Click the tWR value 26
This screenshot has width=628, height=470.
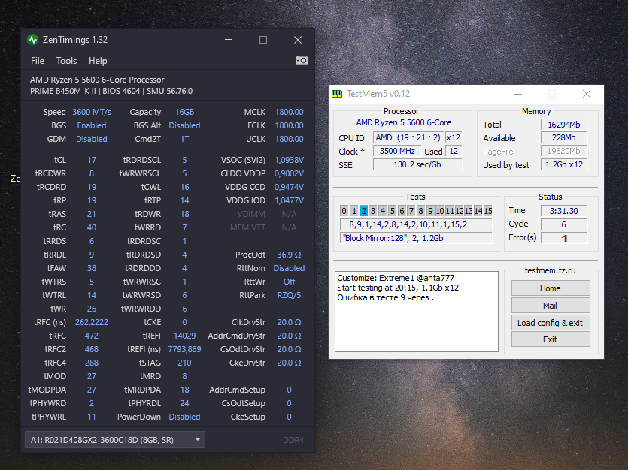pos(92,309)
